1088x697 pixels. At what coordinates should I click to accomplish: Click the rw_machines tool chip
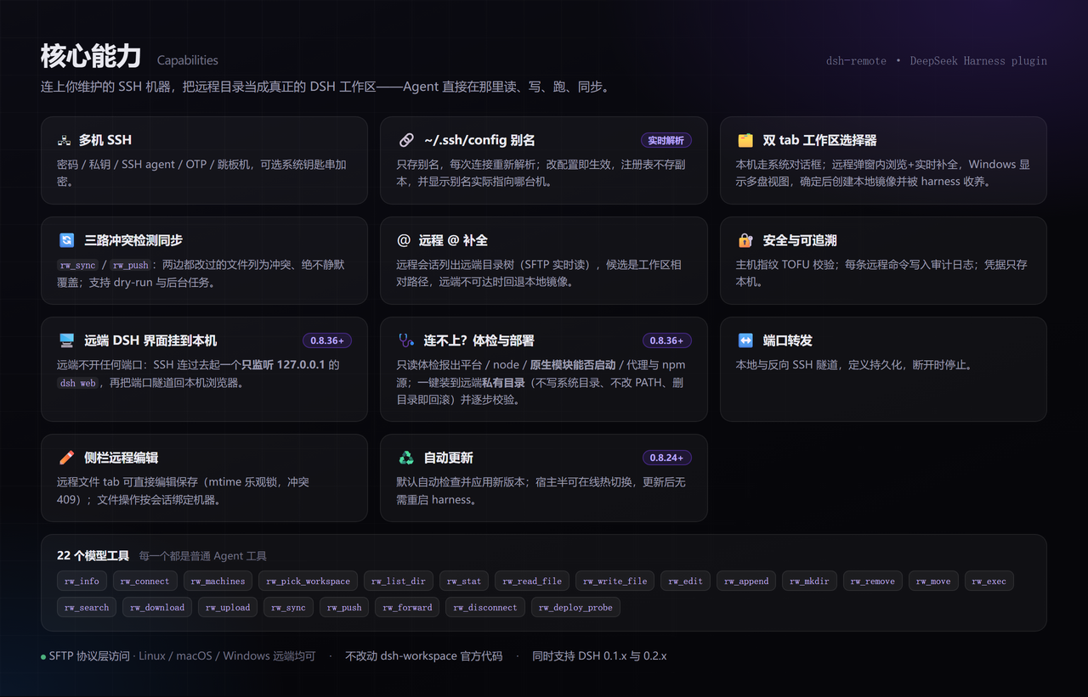tap(218, 582)
